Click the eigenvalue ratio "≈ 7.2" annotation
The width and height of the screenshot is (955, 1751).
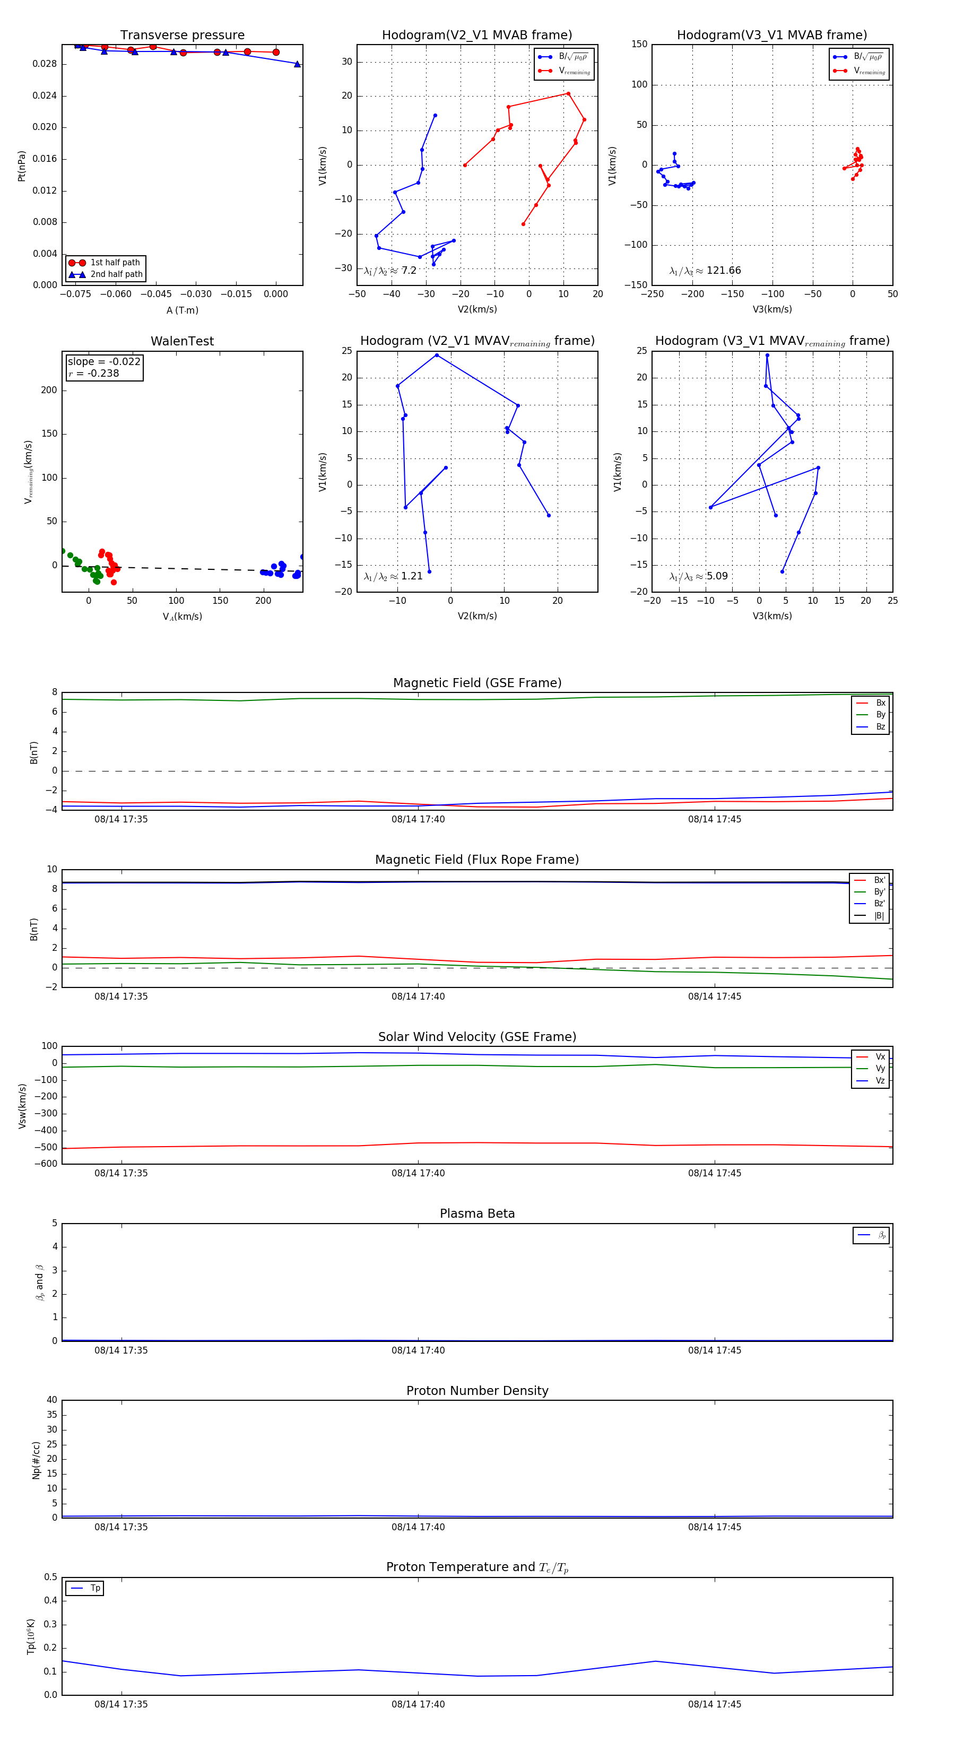point(390,271)
